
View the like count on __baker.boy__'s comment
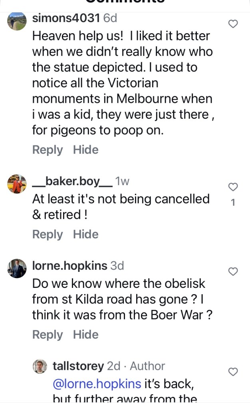pos(233,203)
